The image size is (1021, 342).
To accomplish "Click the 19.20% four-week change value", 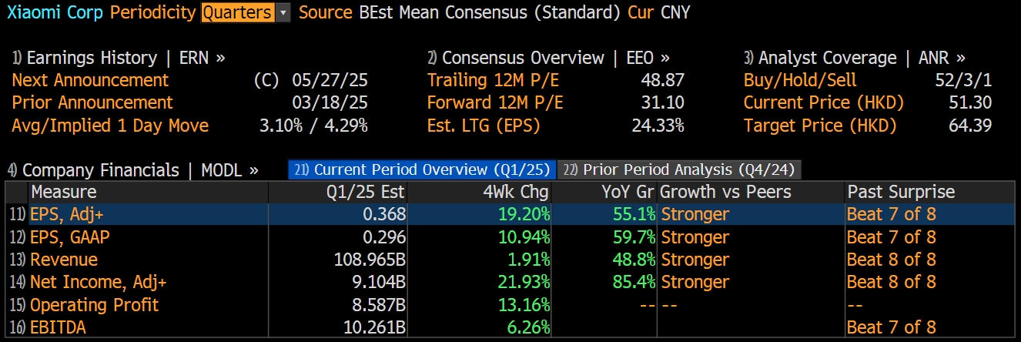I will click(x=524, y=214).
